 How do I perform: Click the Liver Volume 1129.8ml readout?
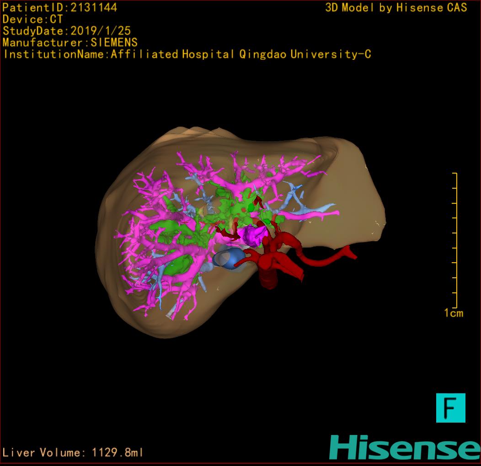pos(73,453)
